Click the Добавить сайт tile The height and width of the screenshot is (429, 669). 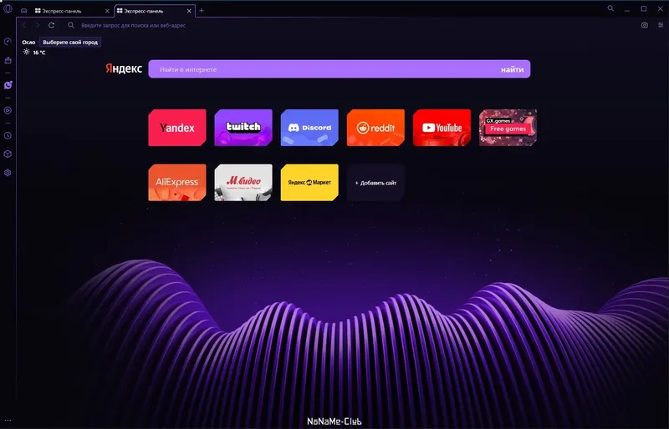pos(375,182)
